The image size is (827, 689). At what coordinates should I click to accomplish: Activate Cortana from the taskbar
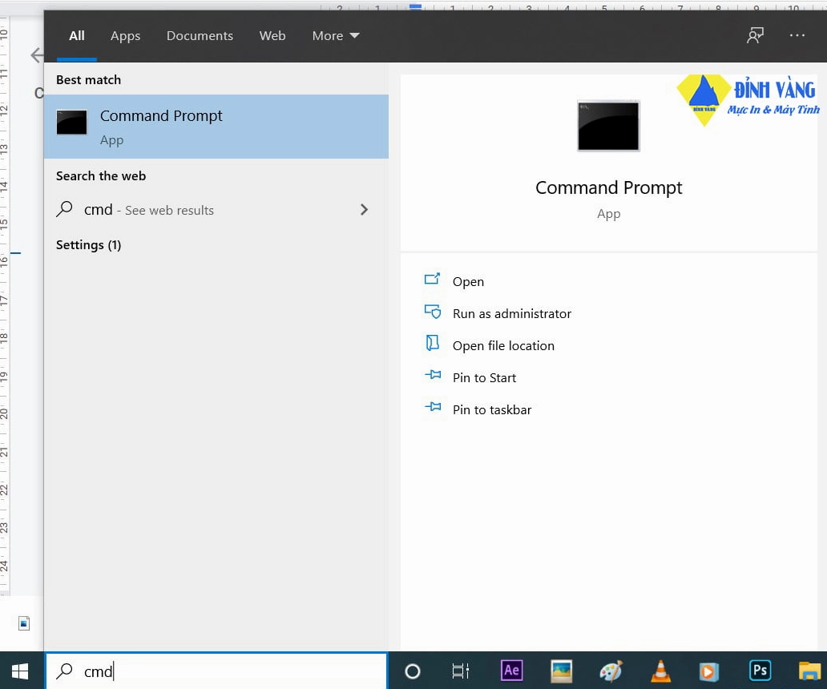(412, 671)
